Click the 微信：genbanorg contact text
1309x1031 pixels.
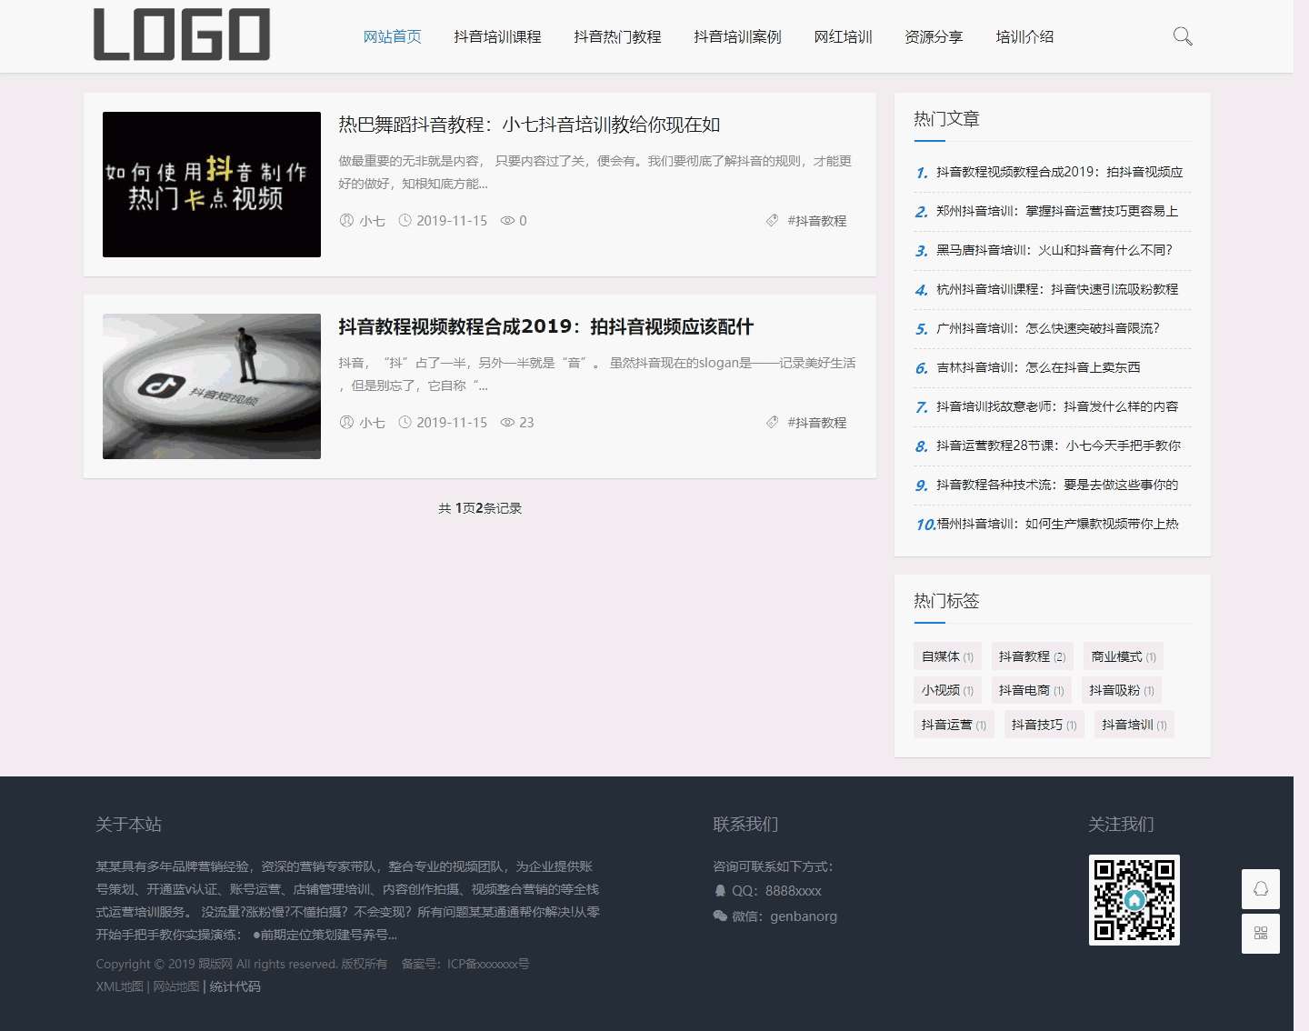pyautogui.click(x=784, y=916)
